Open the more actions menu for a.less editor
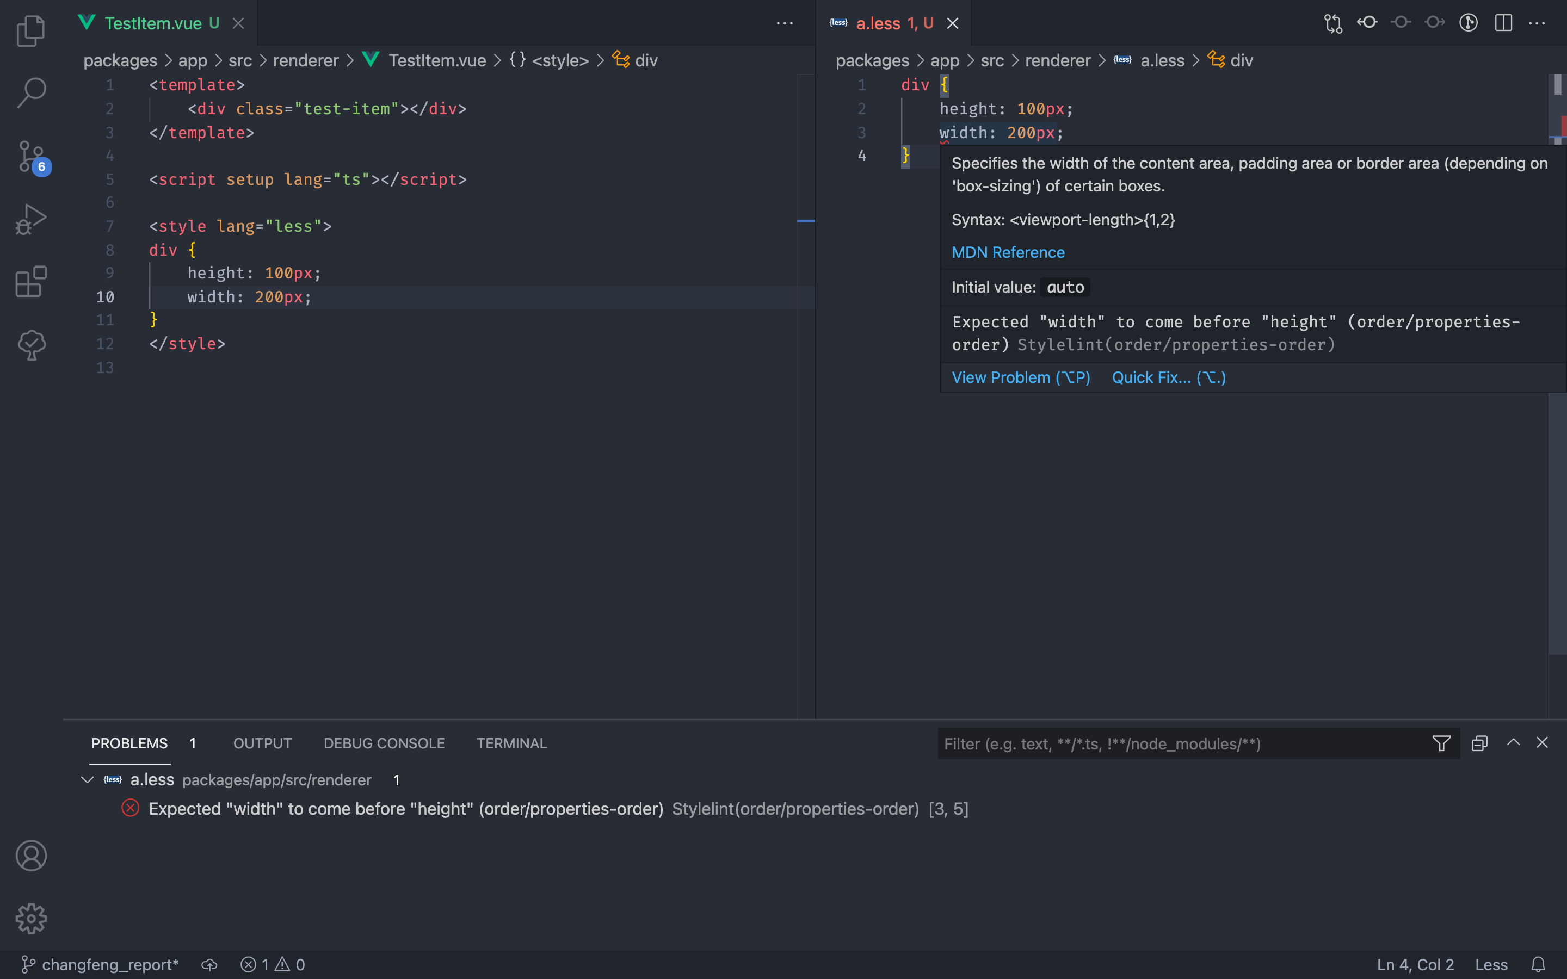This screenshot has height=979, width=1567. tap(1537, 23)
